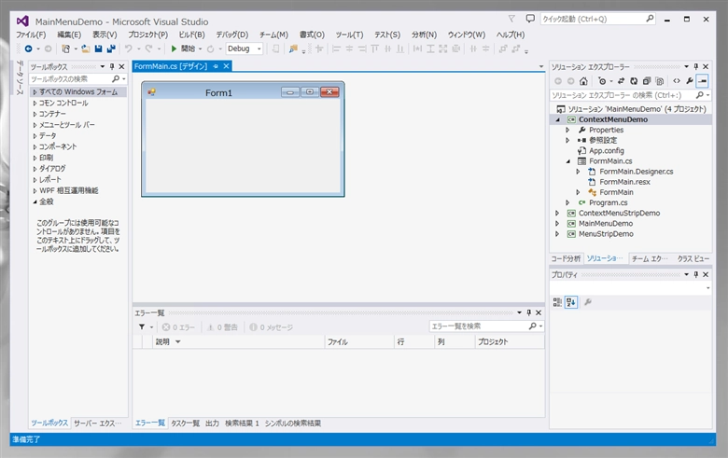The height and width of the screenshot is (458, 728).
Task: Click Refresh icon in Solution Explorer
Action: tap(634, 81)
